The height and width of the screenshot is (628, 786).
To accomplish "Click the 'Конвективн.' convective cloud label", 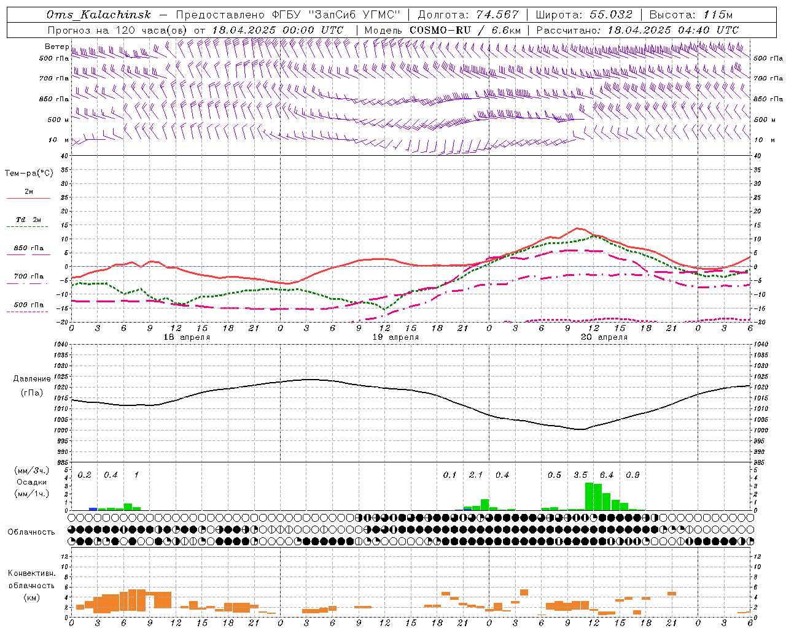I will (31, 573).
